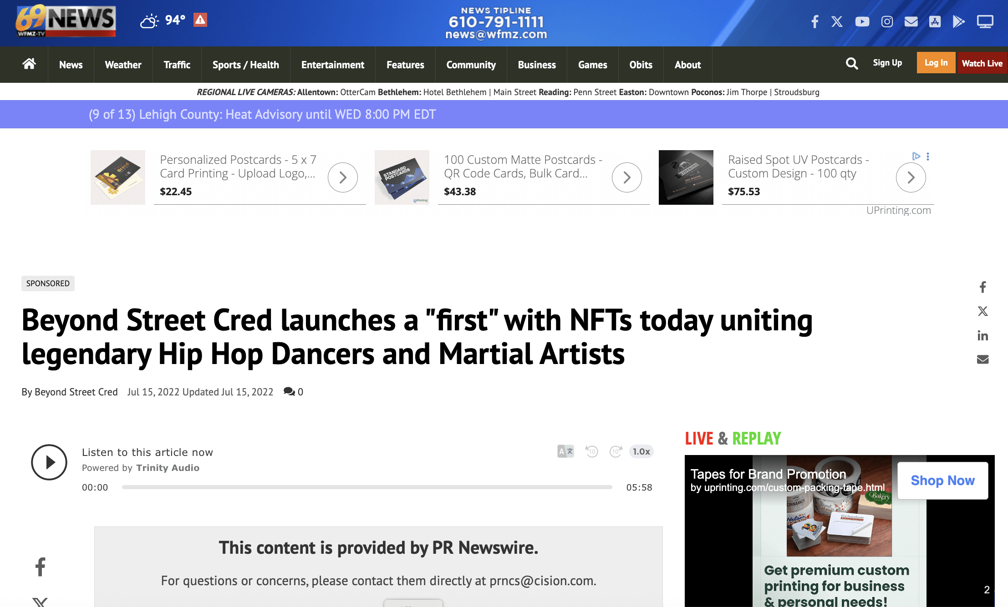Email this article using envelope icon
1008x607 pixels.
coord(983,359)
